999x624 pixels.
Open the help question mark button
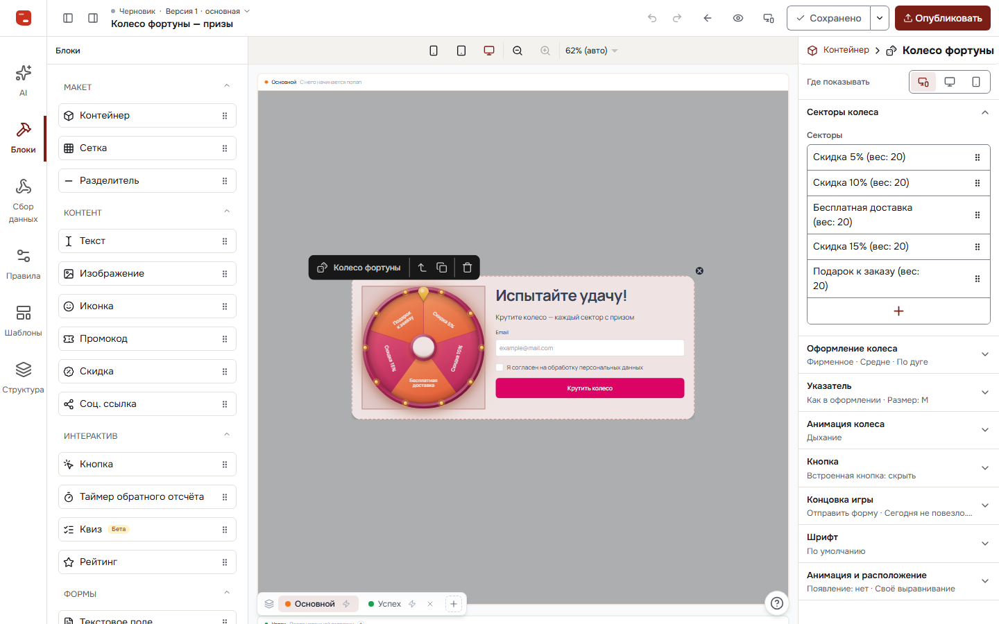pyautogui.click(x=777, y=603)
